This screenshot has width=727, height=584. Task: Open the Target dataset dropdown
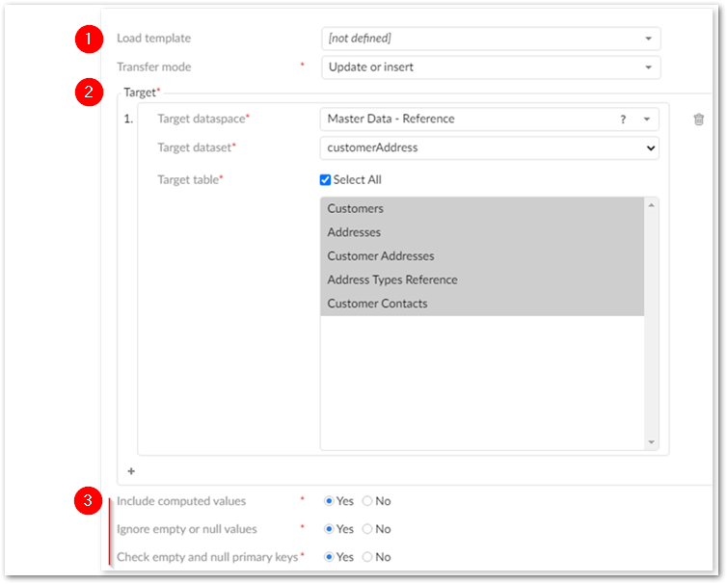[651, 148]
